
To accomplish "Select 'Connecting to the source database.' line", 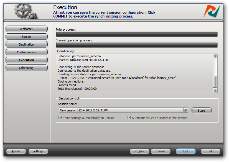I will coord(81,67).
